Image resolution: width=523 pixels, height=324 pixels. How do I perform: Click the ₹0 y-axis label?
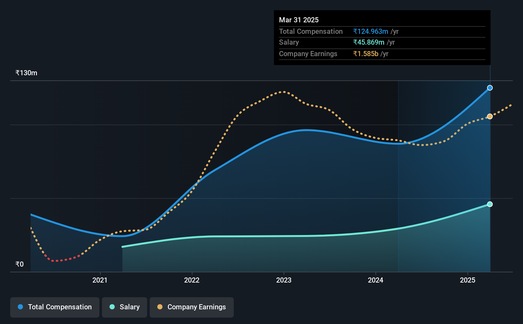tap(19, 264)
